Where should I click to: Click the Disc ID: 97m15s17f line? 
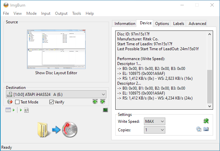coord(133,34)
